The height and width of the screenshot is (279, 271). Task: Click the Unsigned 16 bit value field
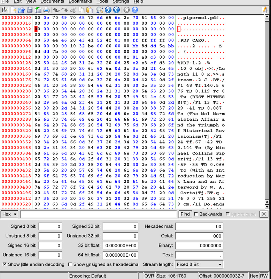coord(50,255)
